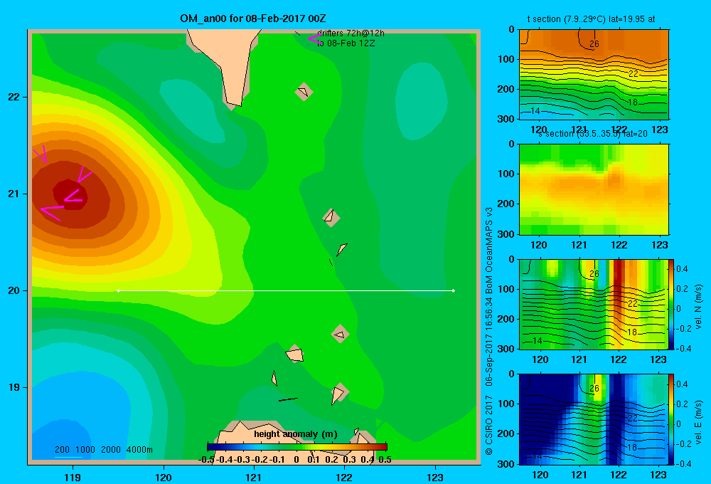The height and width of the screenshot is (484, 711).
Task: Click the "0.4" label on the vel. N scale
Action: pos(682,269)
